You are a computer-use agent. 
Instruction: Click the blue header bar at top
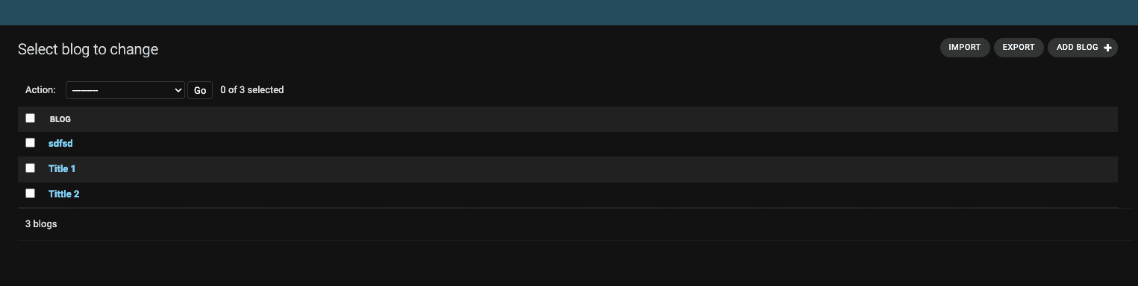pyautogui.click(x=569, y=13)
